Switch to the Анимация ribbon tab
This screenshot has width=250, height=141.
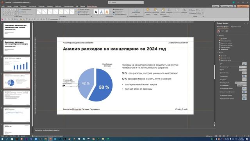[50, 6]
